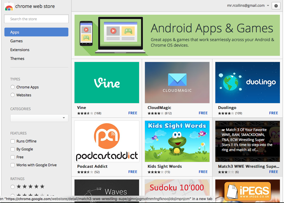Select the five-star rating radio button

13,187
